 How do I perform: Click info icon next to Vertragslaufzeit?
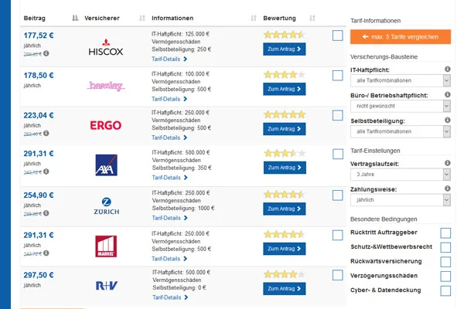pos(448,163)
